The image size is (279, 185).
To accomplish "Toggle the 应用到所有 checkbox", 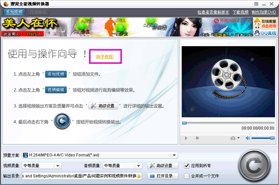I will (x=186, y=165).
